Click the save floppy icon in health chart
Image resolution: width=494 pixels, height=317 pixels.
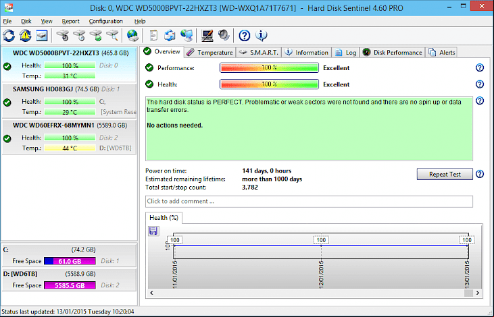coord(153,231)
